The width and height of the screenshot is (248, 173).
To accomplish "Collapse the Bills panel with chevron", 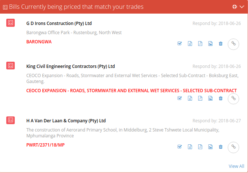I will [x=242, y=7].
